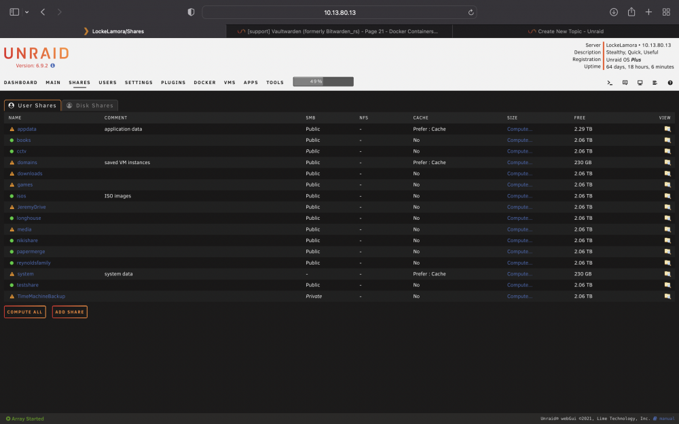Open the papermerge share link
The image size is (679, 424).
[x=31, y=252]
